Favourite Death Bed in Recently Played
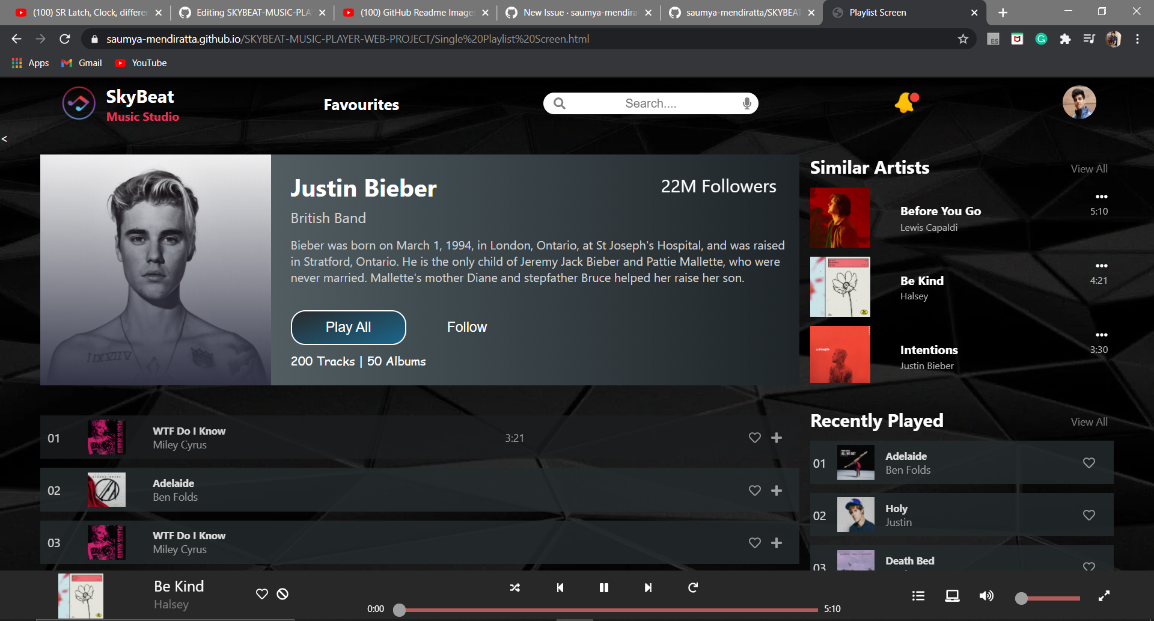Viewport: 1154px width, 621px height. click(1089, 566)
